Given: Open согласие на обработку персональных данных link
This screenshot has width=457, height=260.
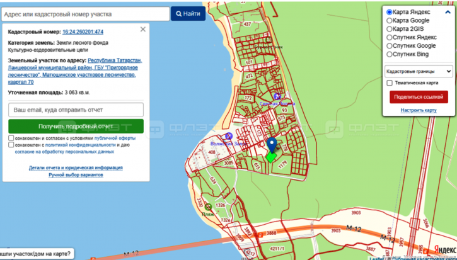Looking at the screenshot, I should pos(64,152).
